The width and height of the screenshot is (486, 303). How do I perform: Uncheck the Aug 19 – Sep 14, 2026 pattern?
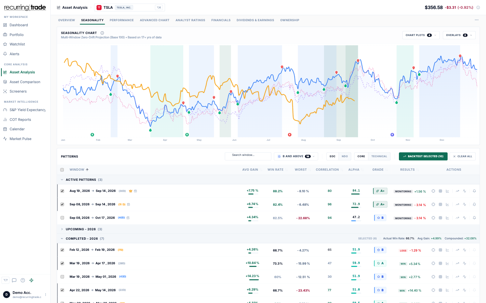(62, 191)
